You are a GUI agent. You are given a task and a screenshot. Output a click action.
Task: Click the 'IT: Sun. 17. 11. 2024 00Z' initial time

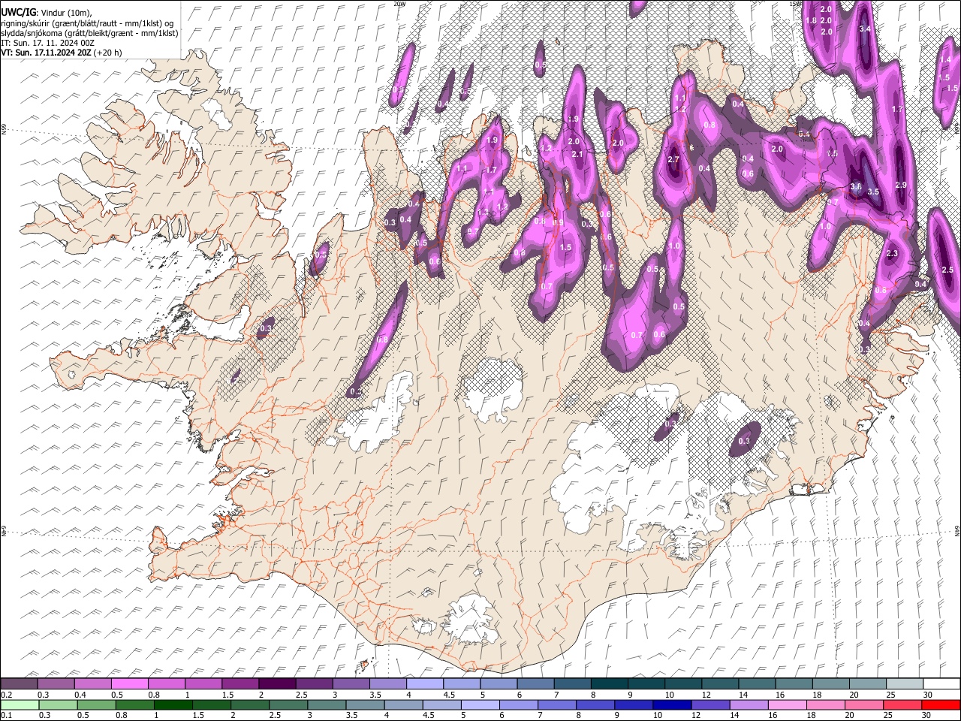tap(47, 43)
